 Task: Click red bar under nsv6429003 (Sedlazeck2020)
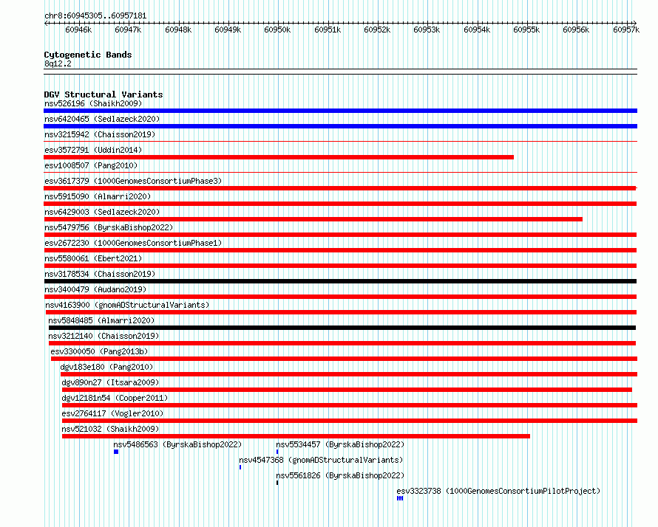point(313,219)
